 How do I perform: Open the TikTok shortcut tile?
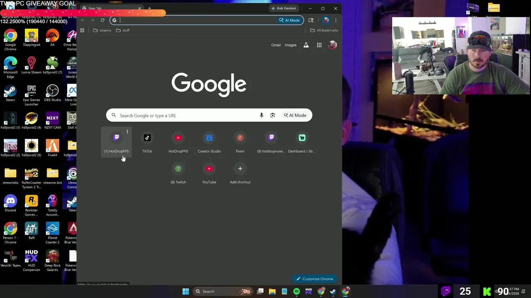[x=147, y=142]
